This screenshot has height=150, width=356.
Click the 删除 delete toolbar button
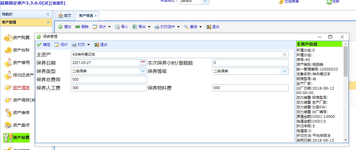click(x=82, y=27)
